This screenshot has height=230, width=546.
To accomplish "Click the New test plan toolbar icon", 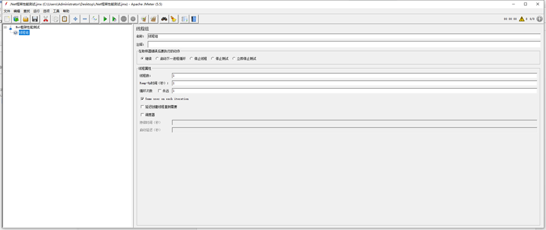I will click(6, 19).
